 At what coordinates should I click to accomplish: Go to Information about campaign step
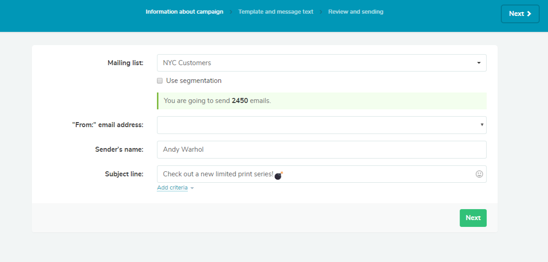tap(184, 12)
